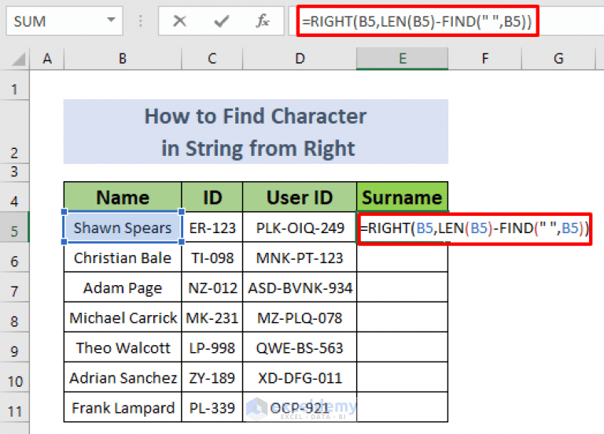Select row 3 header
Image resolution: width=604 pixels, height=434 pixels.
pyautogui.click(x=15, y=172)
